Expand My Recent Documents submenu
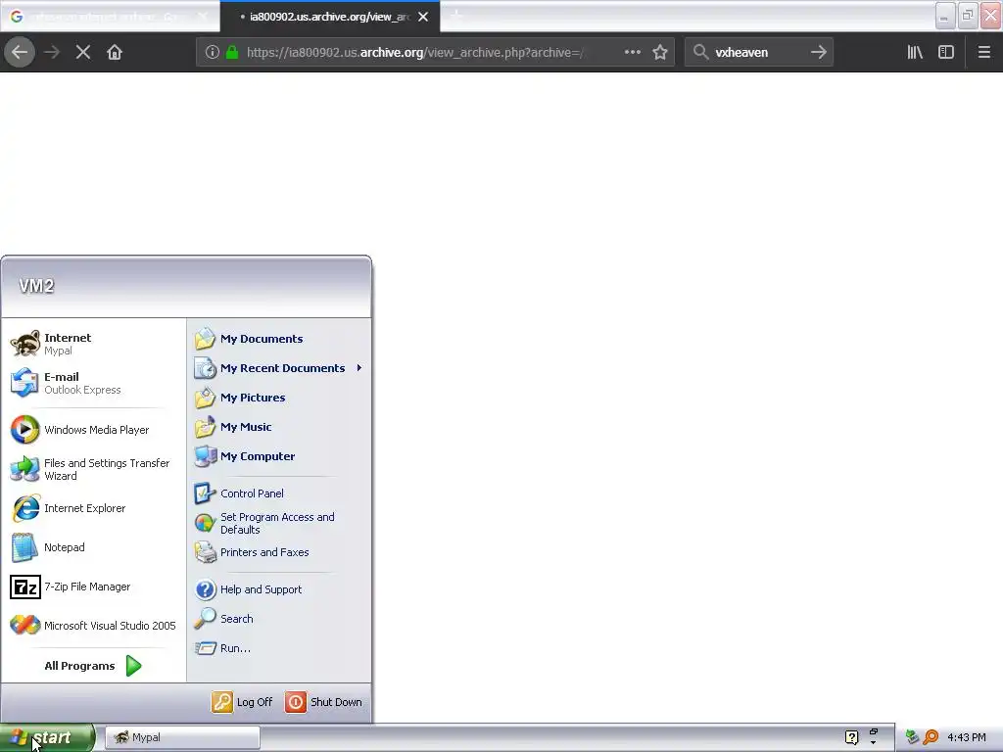Screen dimensions: 1003x752 tap(279, 368)
